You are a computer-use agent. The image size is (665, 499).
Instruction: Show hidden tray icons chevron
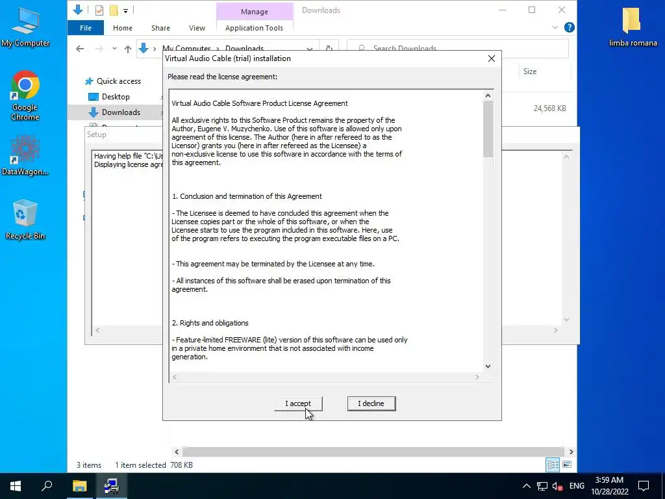click(x=526, y=486)
